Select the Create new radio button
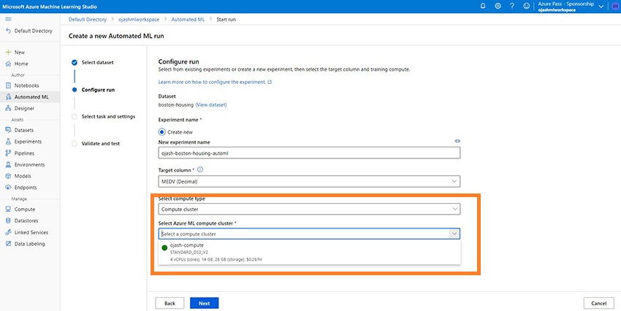 [162, 131]
